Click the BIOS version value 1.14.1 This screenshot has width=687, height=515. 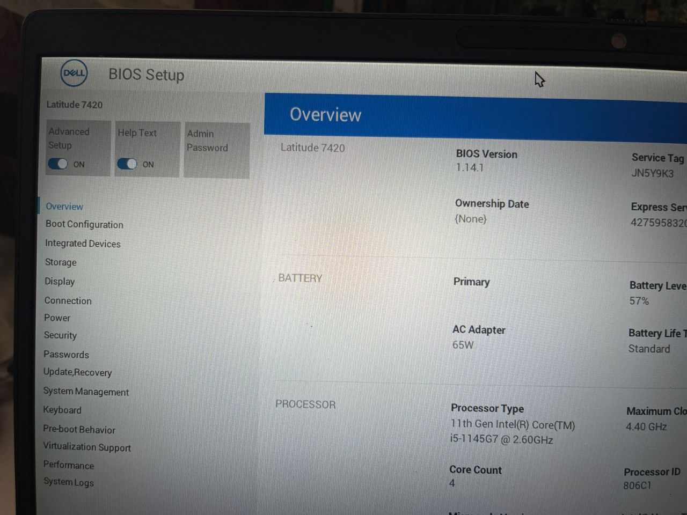point(470,167)
